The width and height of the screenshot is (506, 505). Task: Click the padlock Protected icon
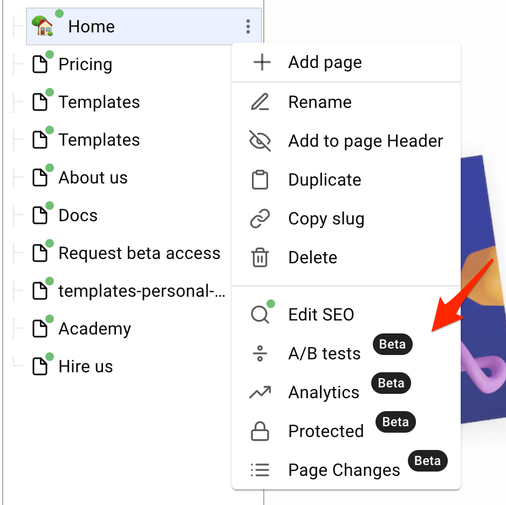[260, 431]
